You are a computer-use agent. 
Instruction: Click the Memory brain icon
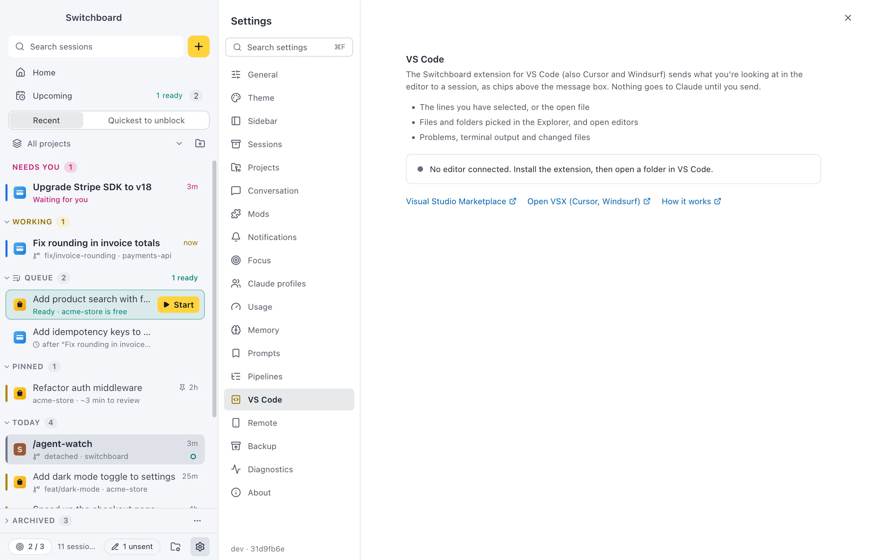(x=236, y=330)
